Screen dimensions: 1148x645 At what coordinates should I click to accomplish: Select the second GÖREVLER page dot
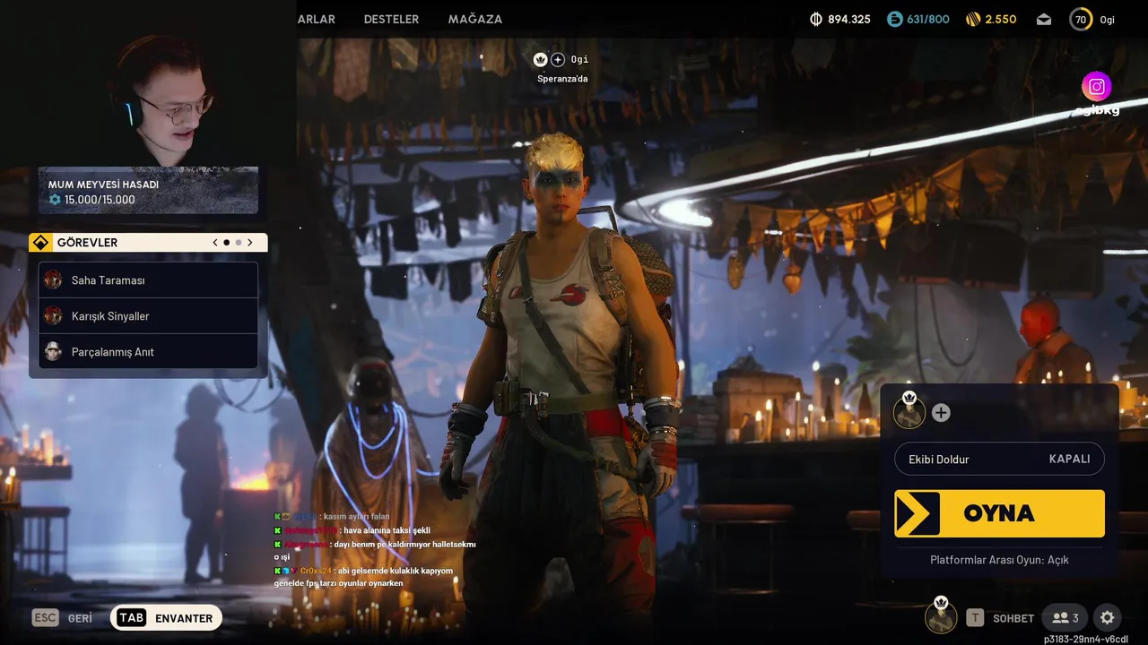239,243
